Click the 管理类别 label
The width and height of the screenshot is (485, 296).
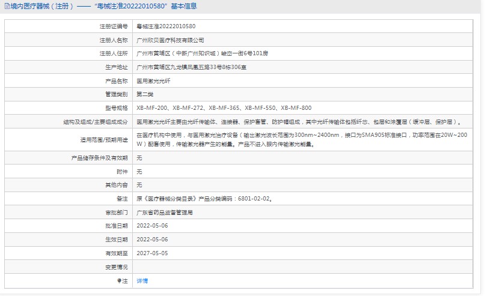pos(117,94)
